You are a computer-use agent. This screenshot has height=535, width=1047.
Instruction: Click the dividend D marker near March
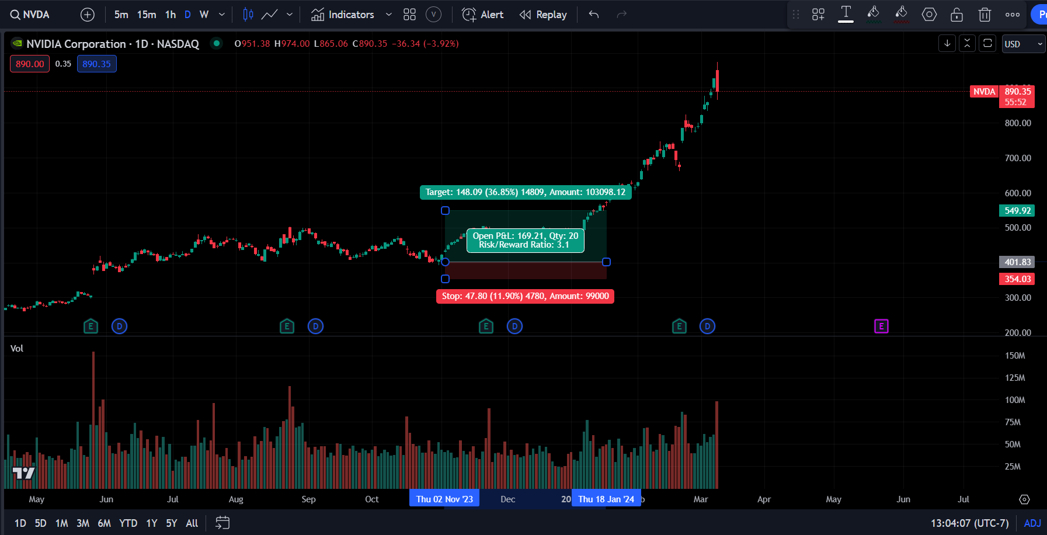[x=707, y=326]
